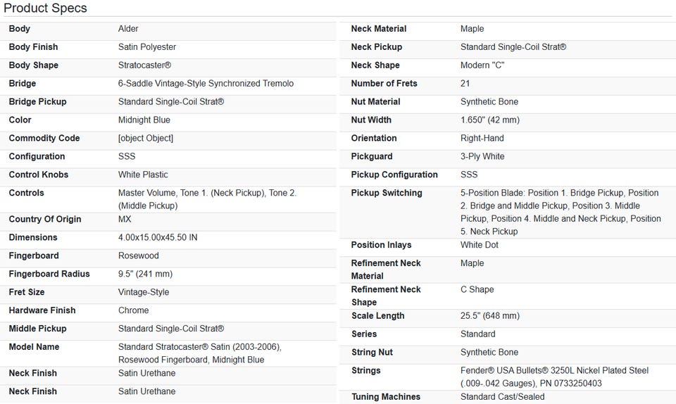676x404 pixels.
Task: Click the Fingerboard Radius label
Action: pyautogui.click(x=49, y=274)
